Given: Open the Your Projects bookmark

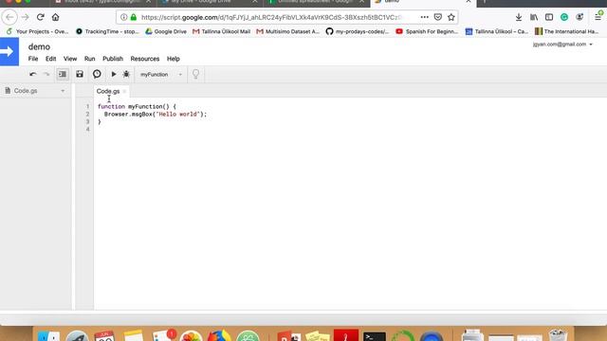Looking at the screenshot, I should point(37,31).
